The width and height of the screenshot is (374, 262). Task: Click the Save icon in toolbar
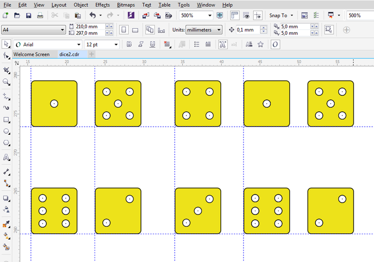(28, 16)
